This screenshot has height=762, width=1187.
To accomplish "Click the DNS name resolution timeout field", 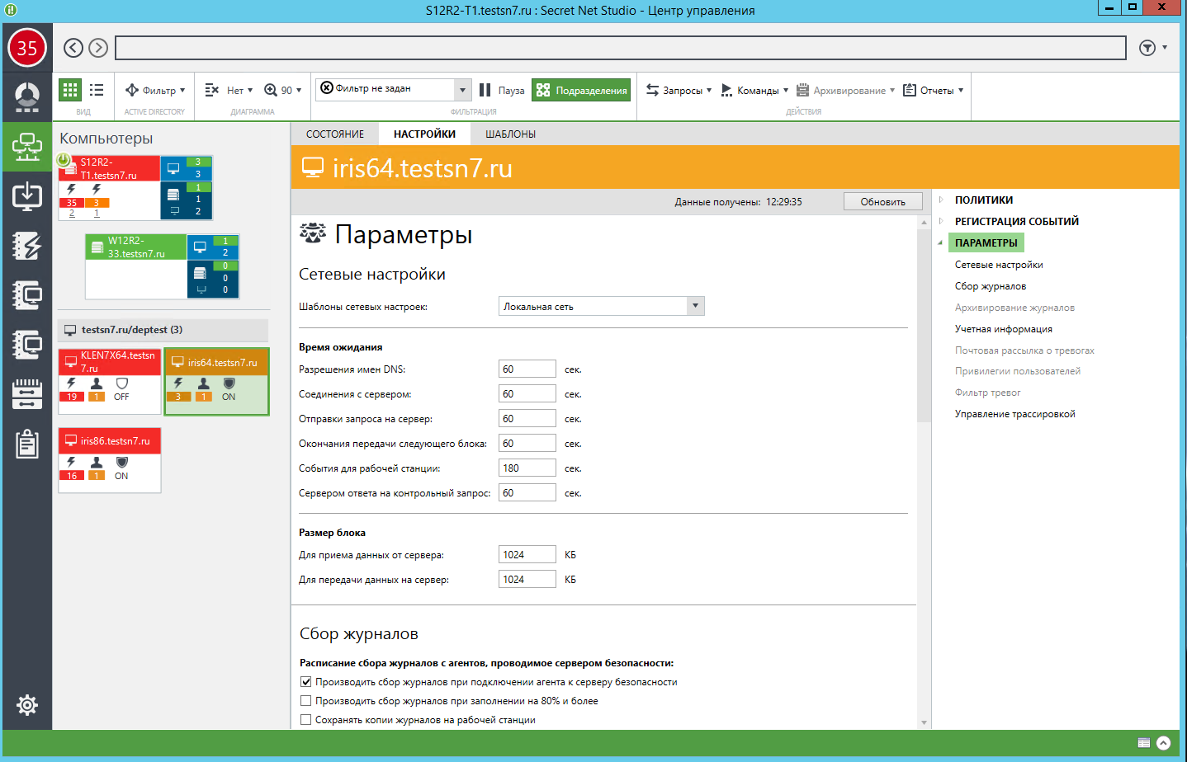I will coord(527,369).
